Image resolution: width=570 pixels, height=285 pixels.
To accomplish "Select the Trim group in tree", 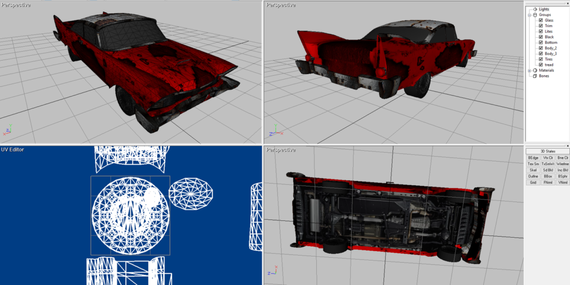I will coord(549,26).
